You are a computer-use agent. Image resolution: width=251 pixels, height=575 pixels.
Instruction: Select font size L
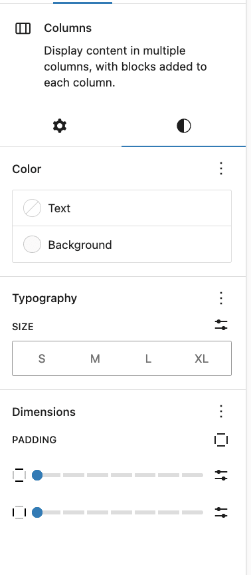click(148, 358)
